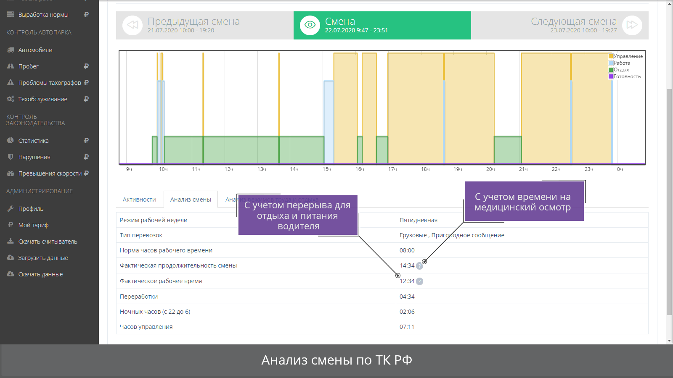Click the Часов управления label
The width and height of the screenshot is (673, 378).
click(x=146, y=327)
